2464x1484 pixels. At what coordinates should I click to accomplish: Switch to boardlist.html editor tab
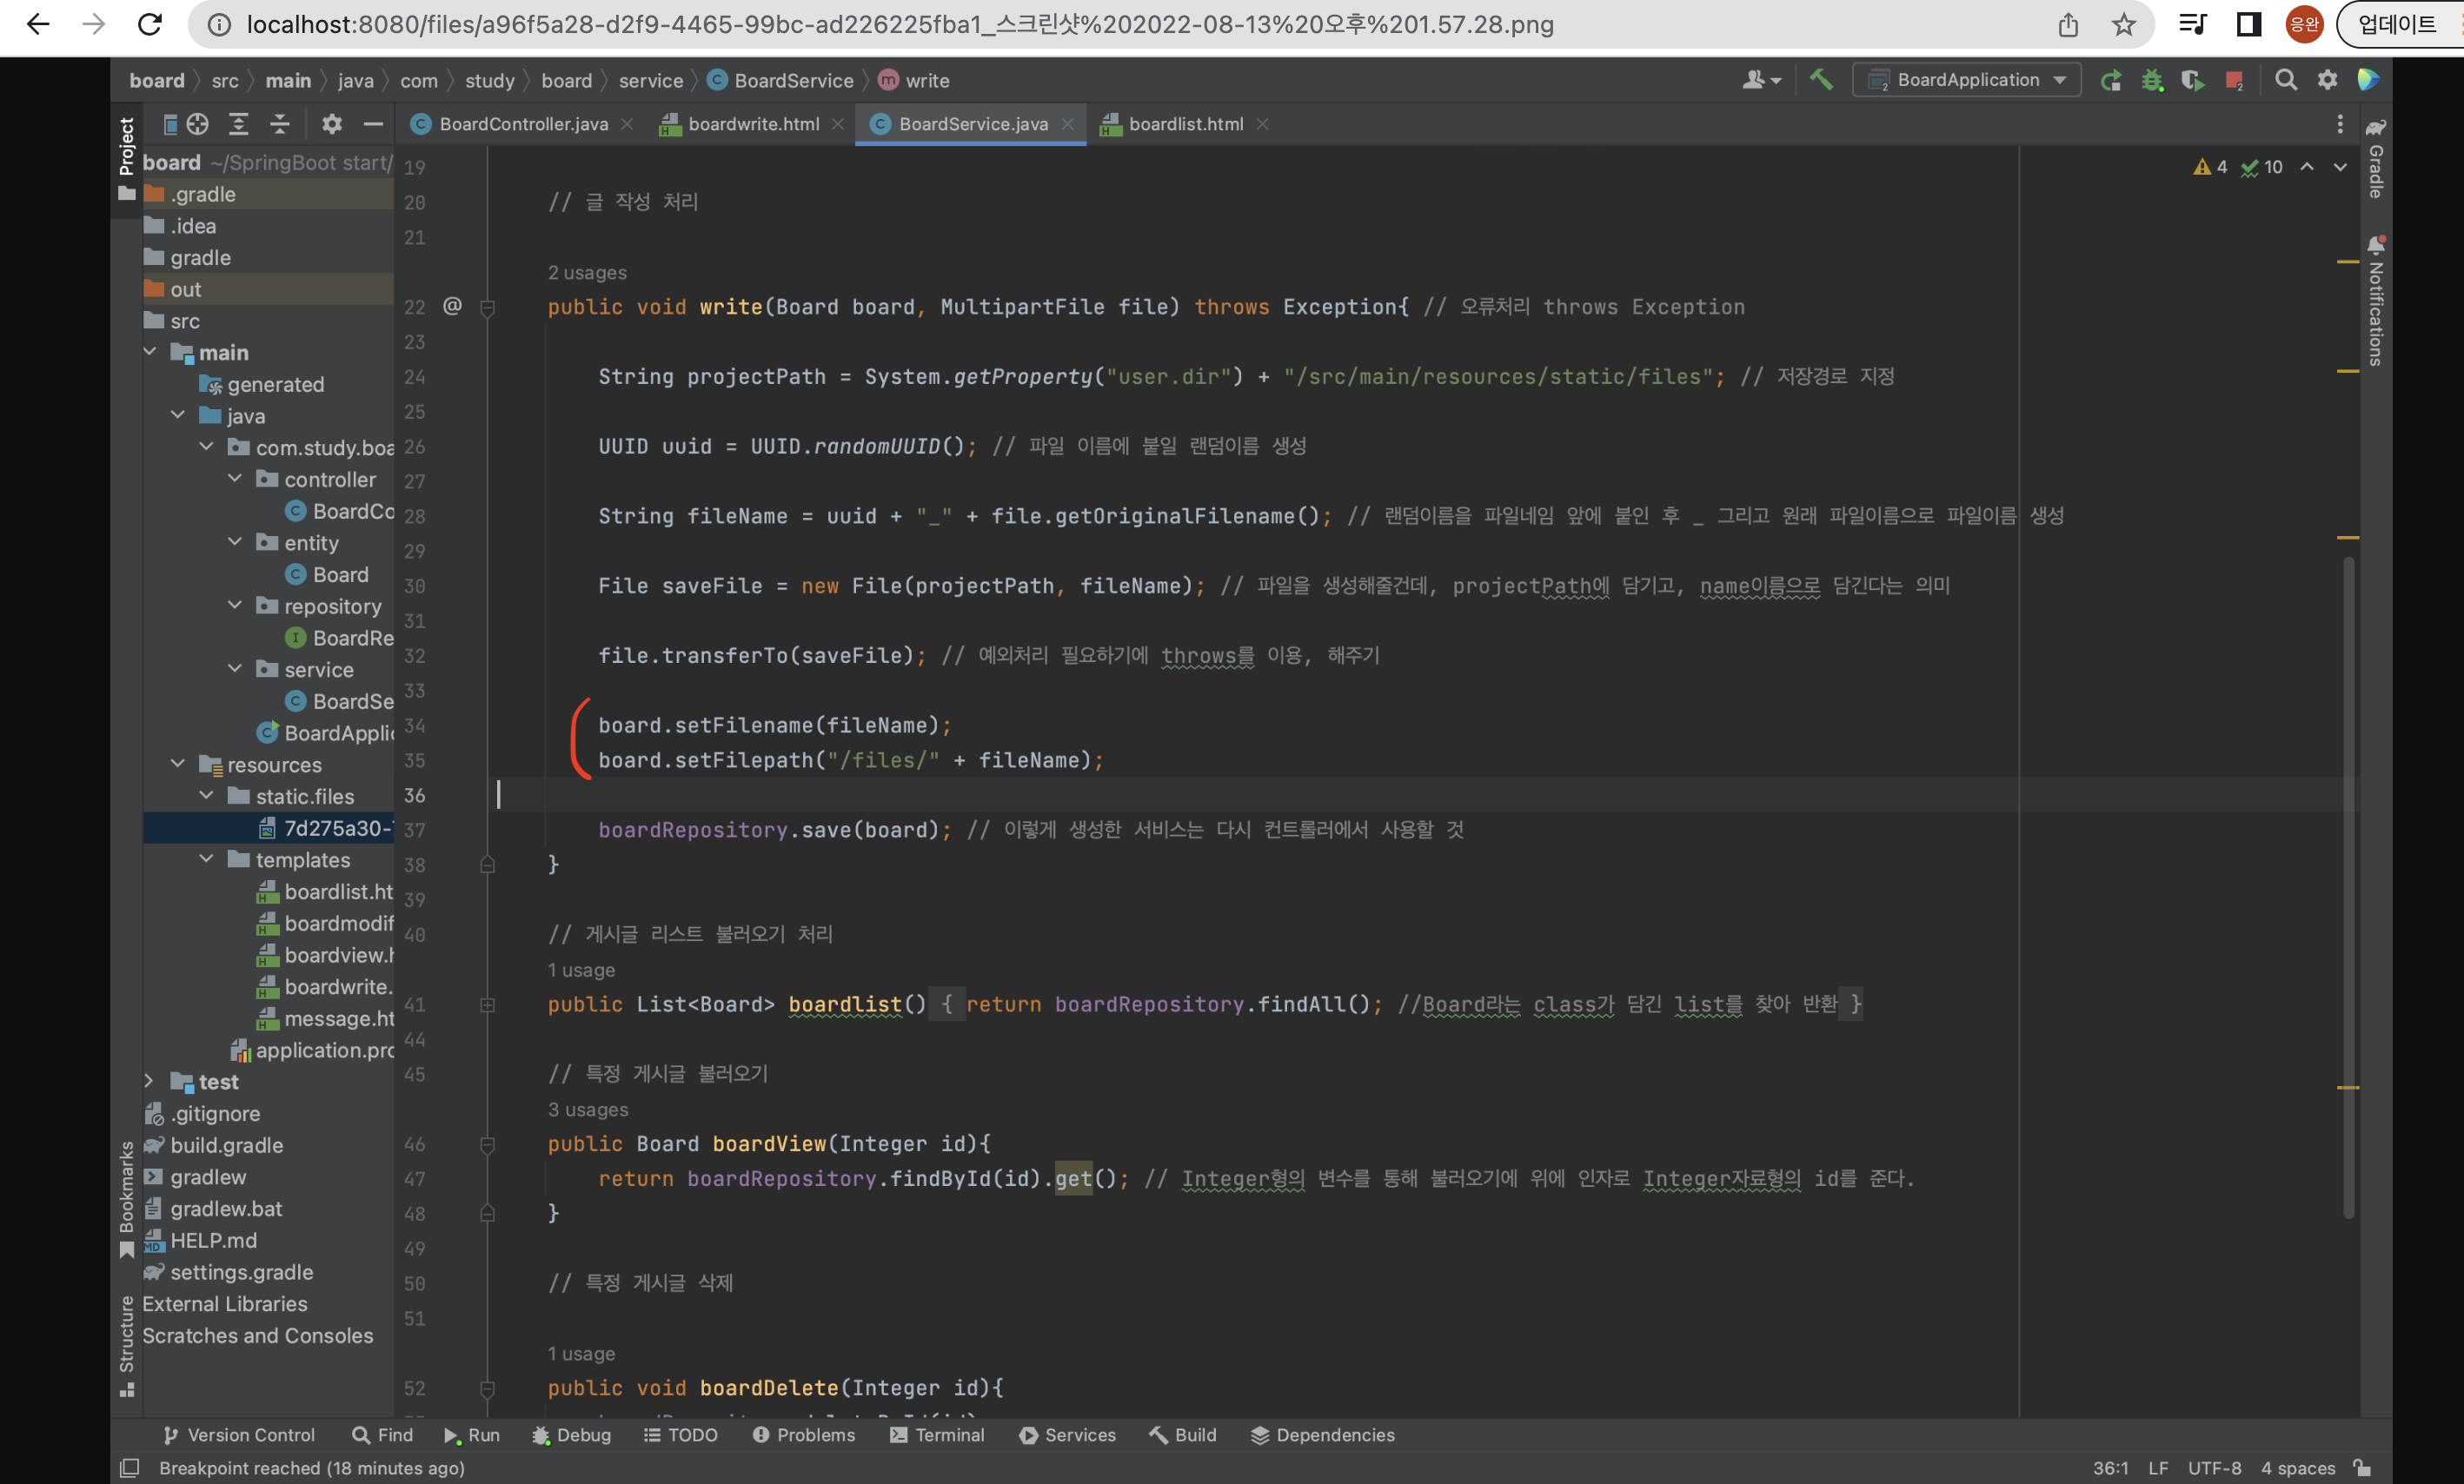click(x=1185, y=124)
